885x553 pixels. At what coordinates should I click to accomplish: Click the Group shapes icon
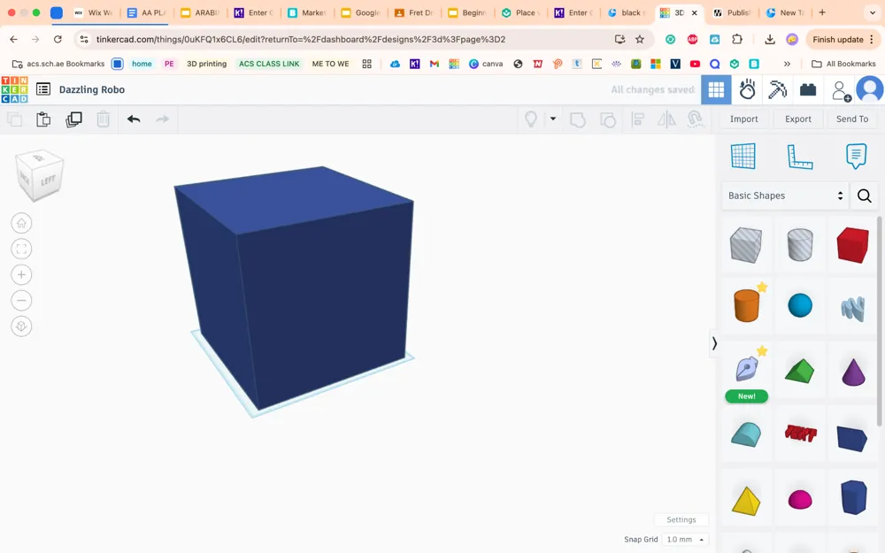point(578,119)
